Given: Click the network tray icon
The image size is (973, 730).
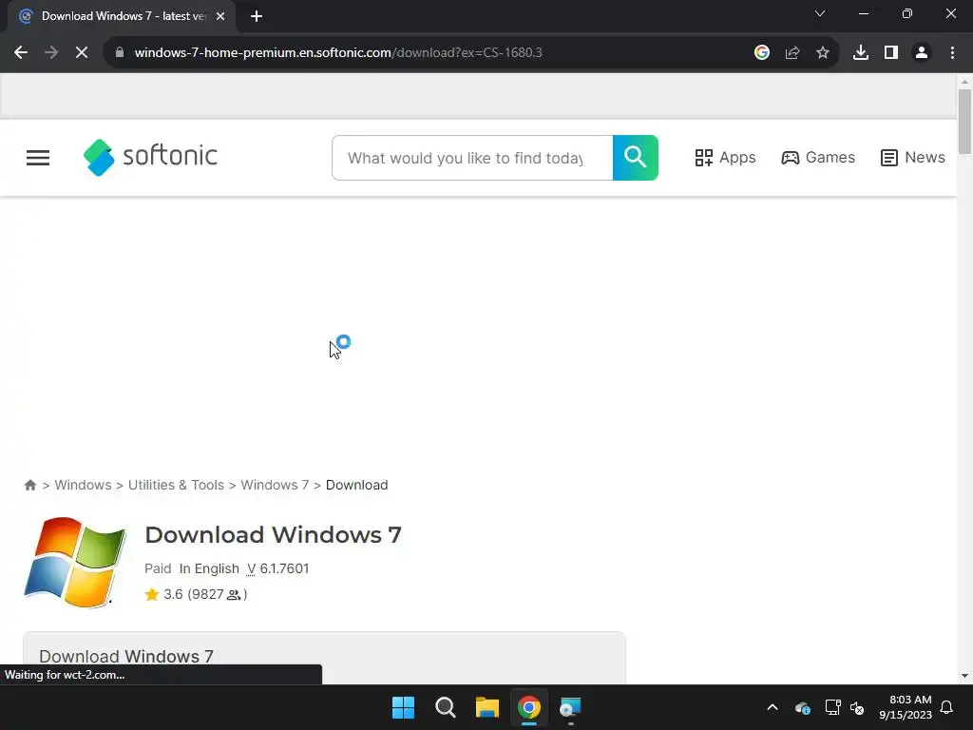Looking at the screenshot, I should 832,707.
